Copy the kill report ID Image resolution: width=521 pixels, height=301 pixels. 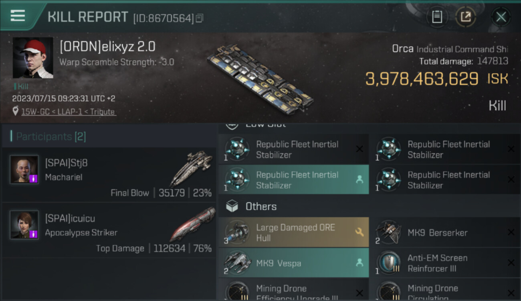pyautogui.click(x=200, y=18)
